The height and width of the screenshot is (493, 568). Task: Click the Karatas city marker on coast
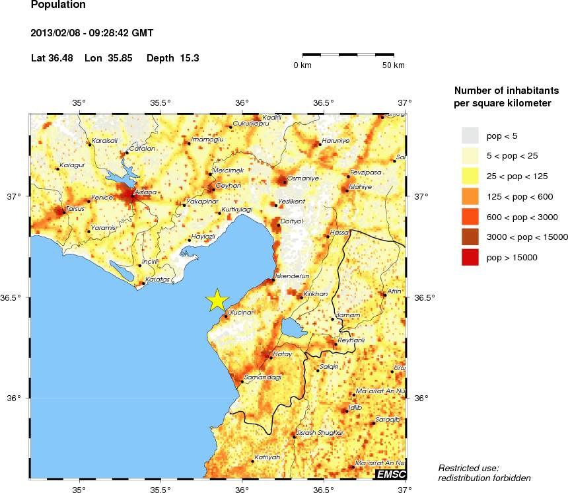[x=144, y=284]
